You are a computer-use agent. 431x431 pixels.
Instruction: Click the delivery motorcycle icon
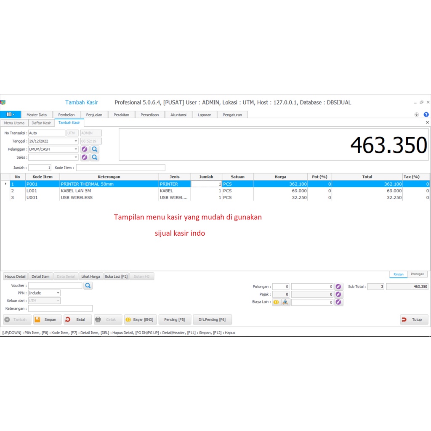(286, 302)
